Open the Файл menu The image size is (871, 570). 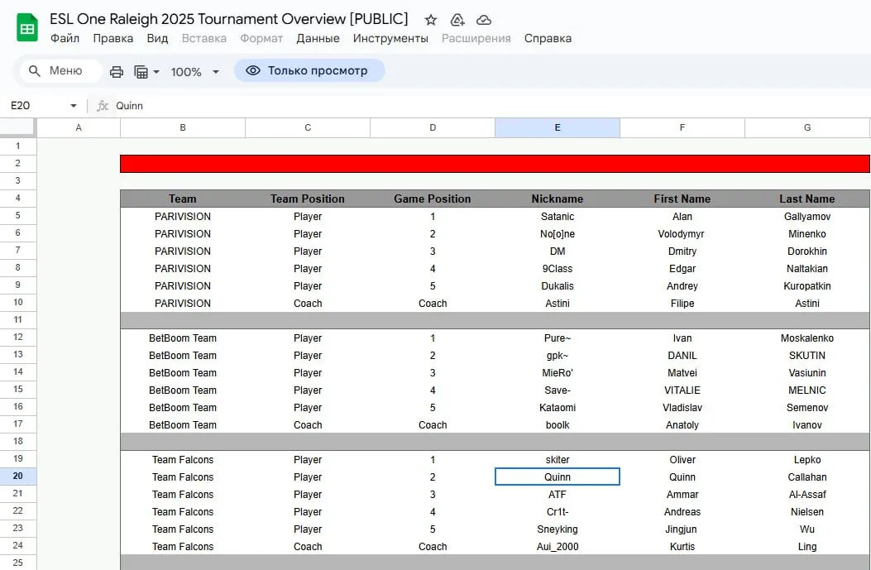pos(65,38)
